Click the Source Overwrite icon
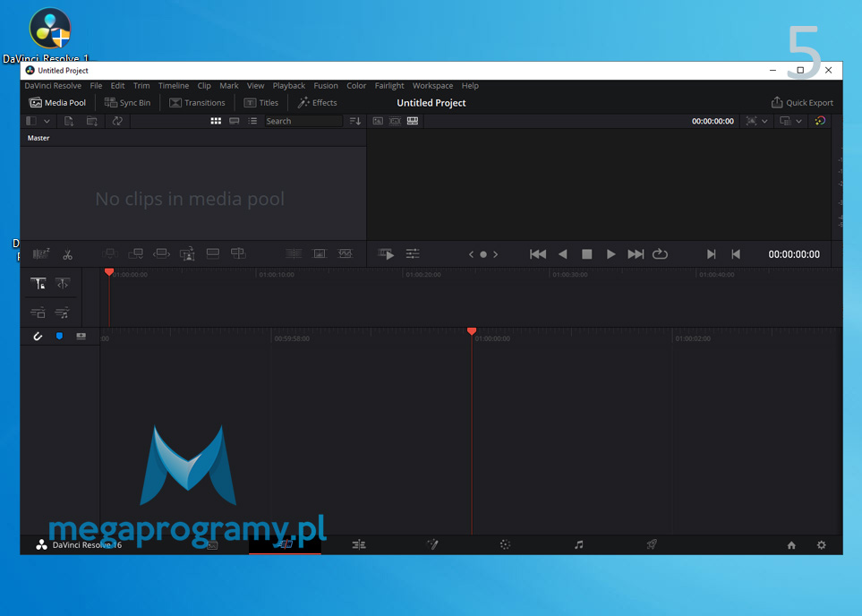This screenshot has height=616, width=862. (x=238, y=253)
